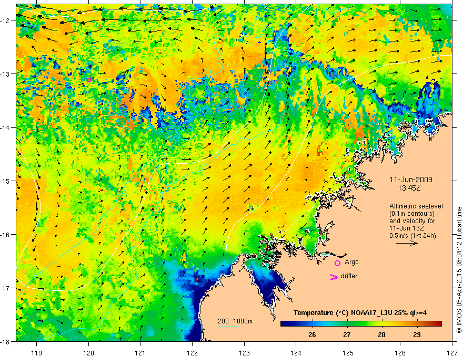The image size is (463, 357).
Task: Click longitude axis label 119
Action: [37, 353]
